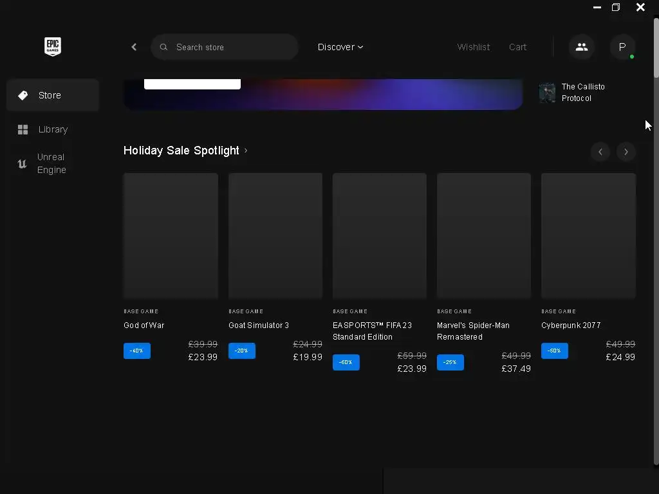659x494 pixels.
Task: Click the Epic Games logo
Action: (53, 46)
